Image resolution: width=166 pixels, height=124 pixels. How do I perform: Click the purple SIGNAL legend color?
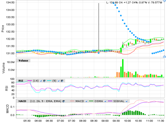110,101
